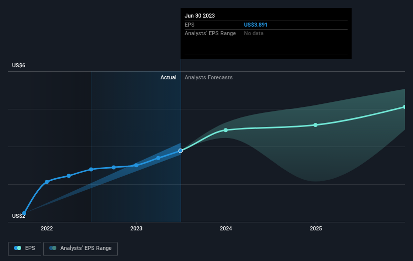Click the 2025 x-axis label
The height and width of the screenshot is (261, 413).
[x=316, y=228]
